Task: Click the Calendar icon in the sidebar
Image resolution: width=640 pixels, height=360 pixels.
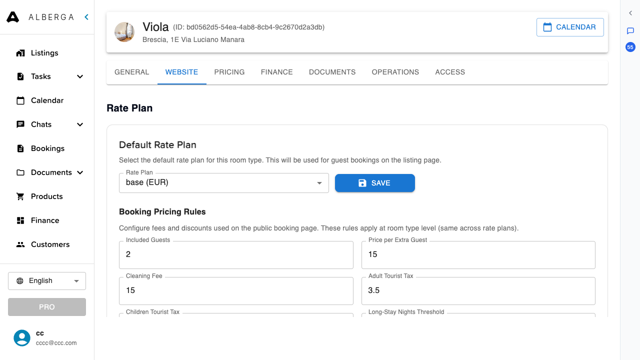Action: click(20, 100)
